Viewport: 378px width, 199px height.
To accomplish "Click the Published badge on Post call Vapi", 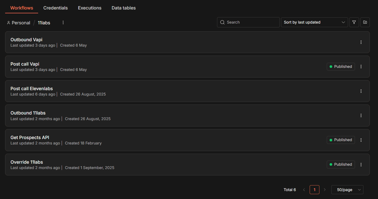I will coord(341,67).
